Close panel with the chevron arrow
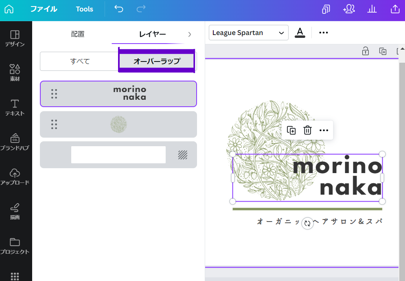This screenshot has width=405, height=281. tap(190, 34)
